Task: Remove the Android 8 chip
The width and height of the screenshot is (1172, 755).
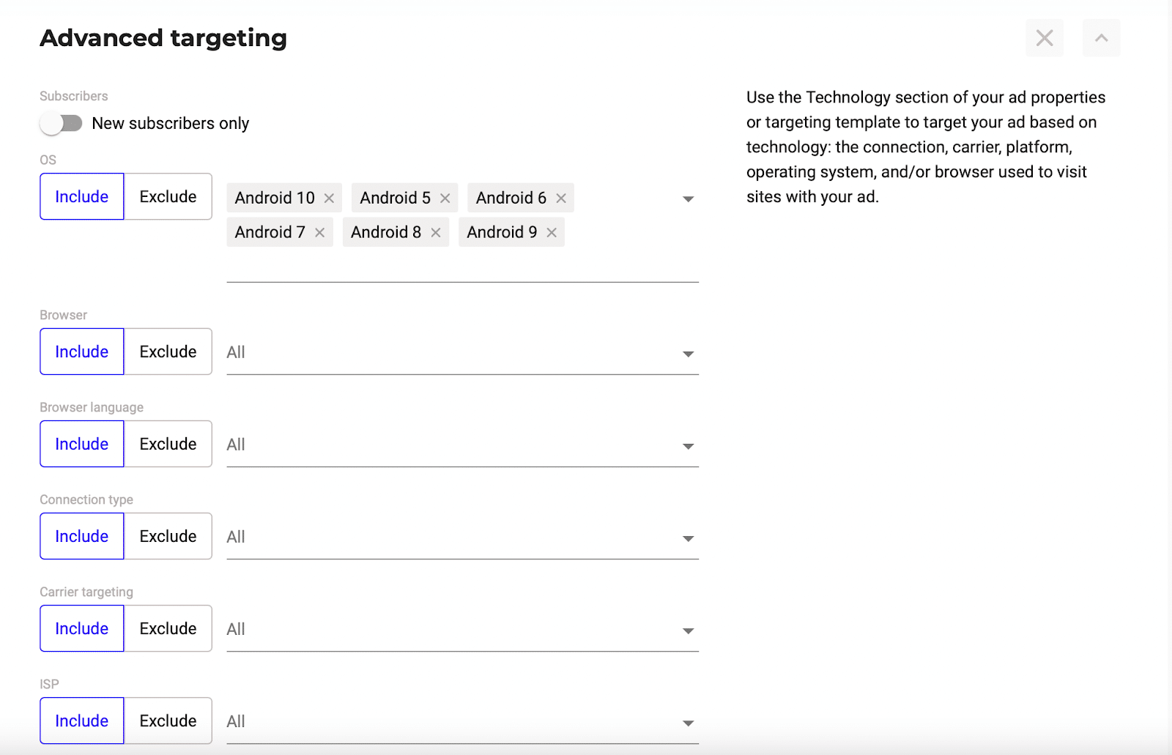Action: click(x=436, y=232)
